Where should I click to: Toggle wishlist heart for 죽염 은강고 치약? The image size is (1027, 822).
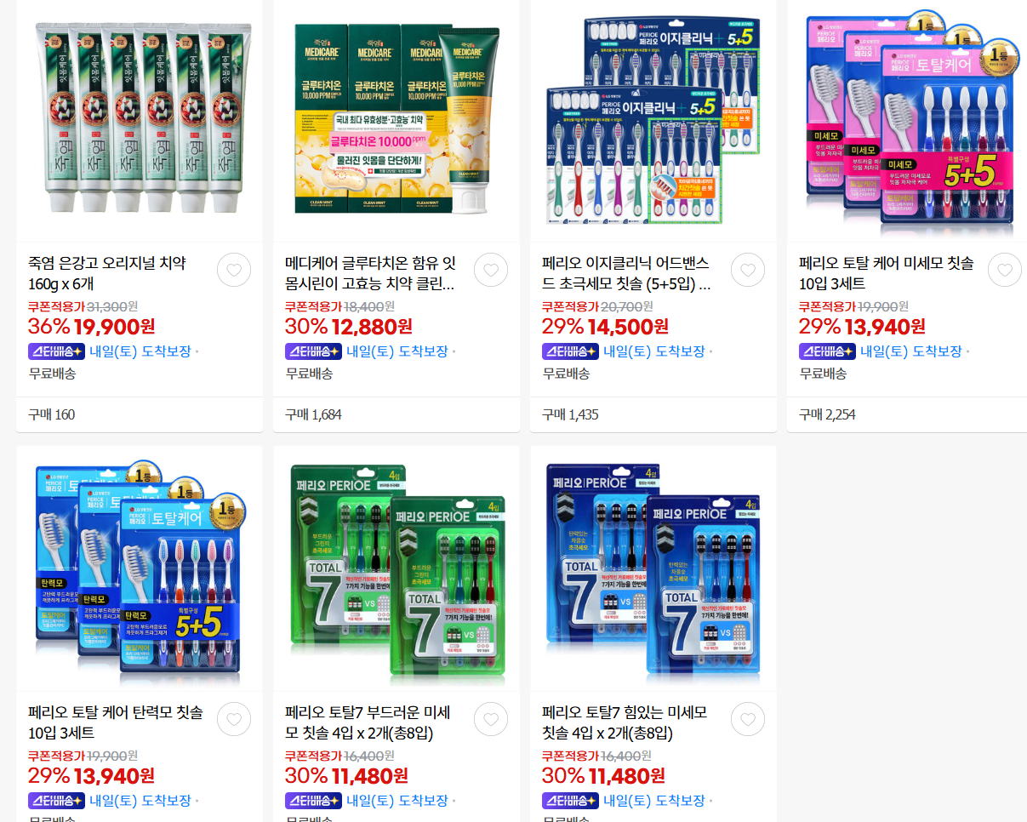(x=234, y=271)
